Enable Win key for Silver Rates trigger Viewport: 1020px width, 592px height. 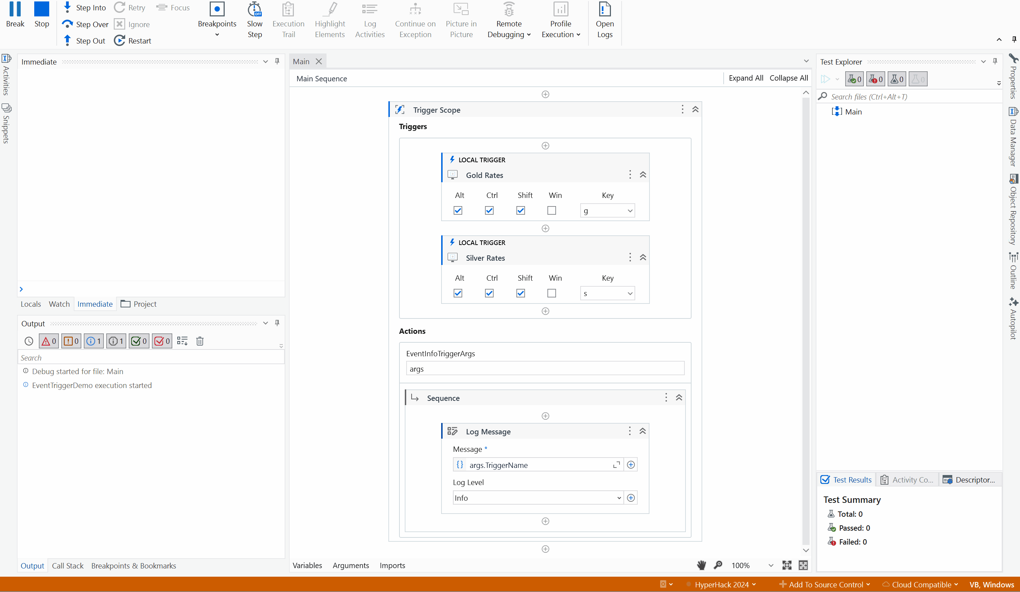coord(552,294)
